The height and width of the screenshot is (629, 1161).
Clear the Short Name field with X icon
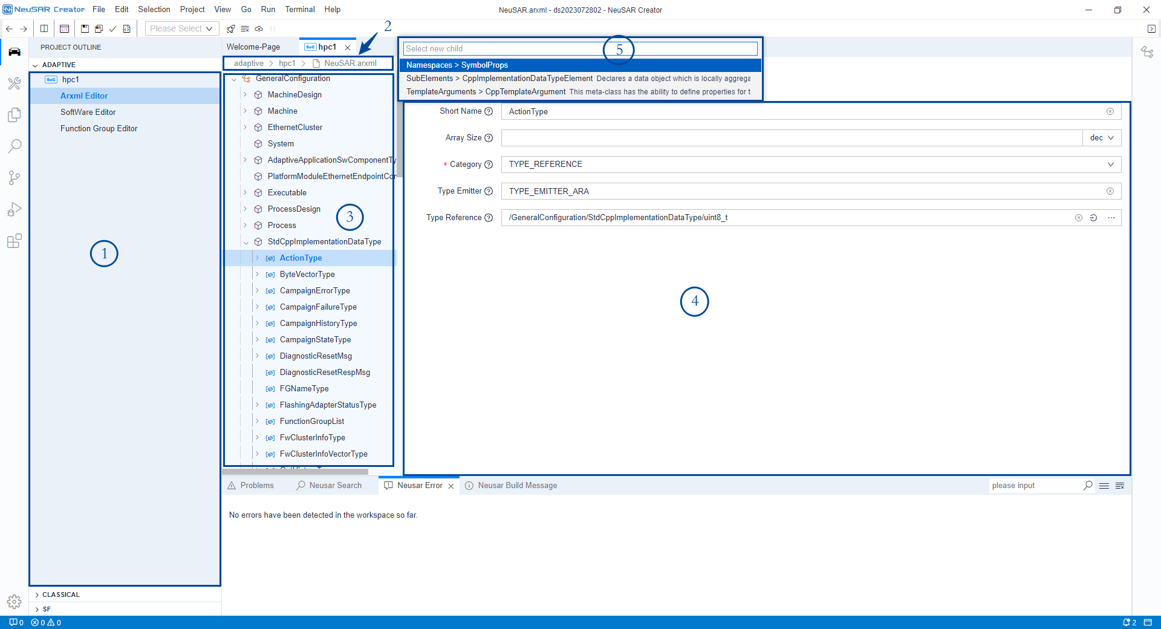[1110, 111]
